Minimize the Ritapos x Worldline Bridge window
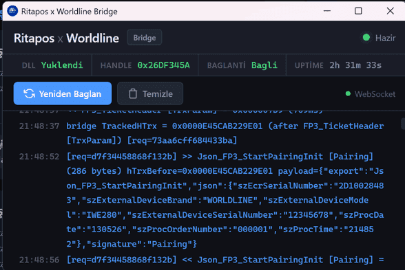Viewport: 405px width, 270px height. click(x=327, y=11)
